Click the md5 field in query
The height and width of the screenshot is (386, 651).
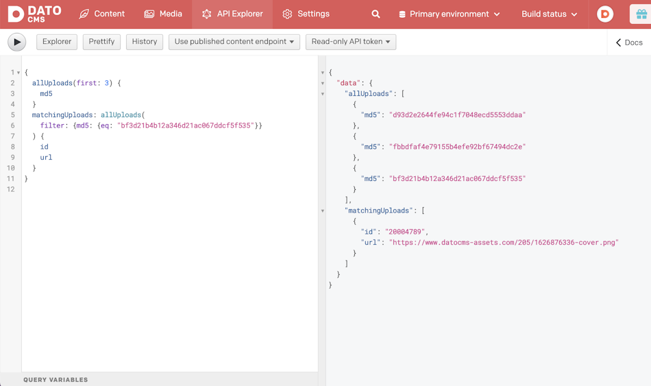(x=46, y=93)
